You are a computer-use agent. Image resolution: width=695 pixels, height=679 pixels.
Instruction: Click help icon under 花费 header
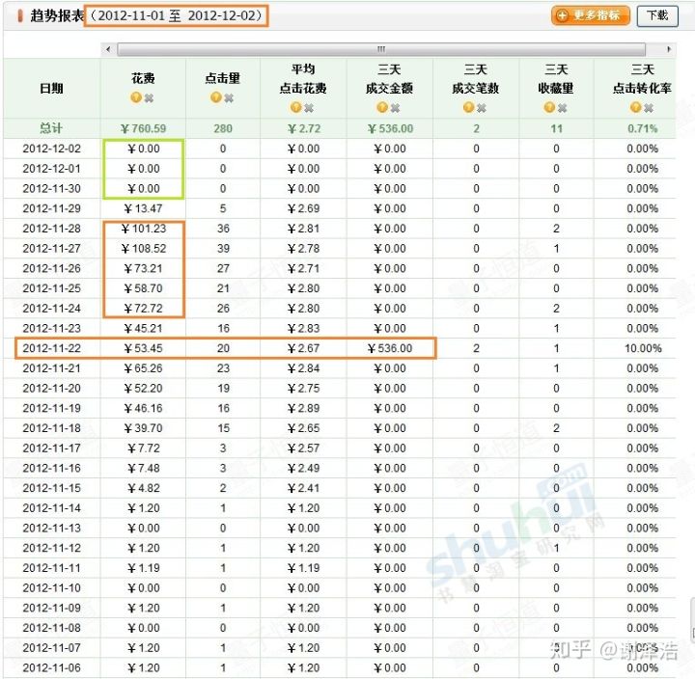point(136,97)
